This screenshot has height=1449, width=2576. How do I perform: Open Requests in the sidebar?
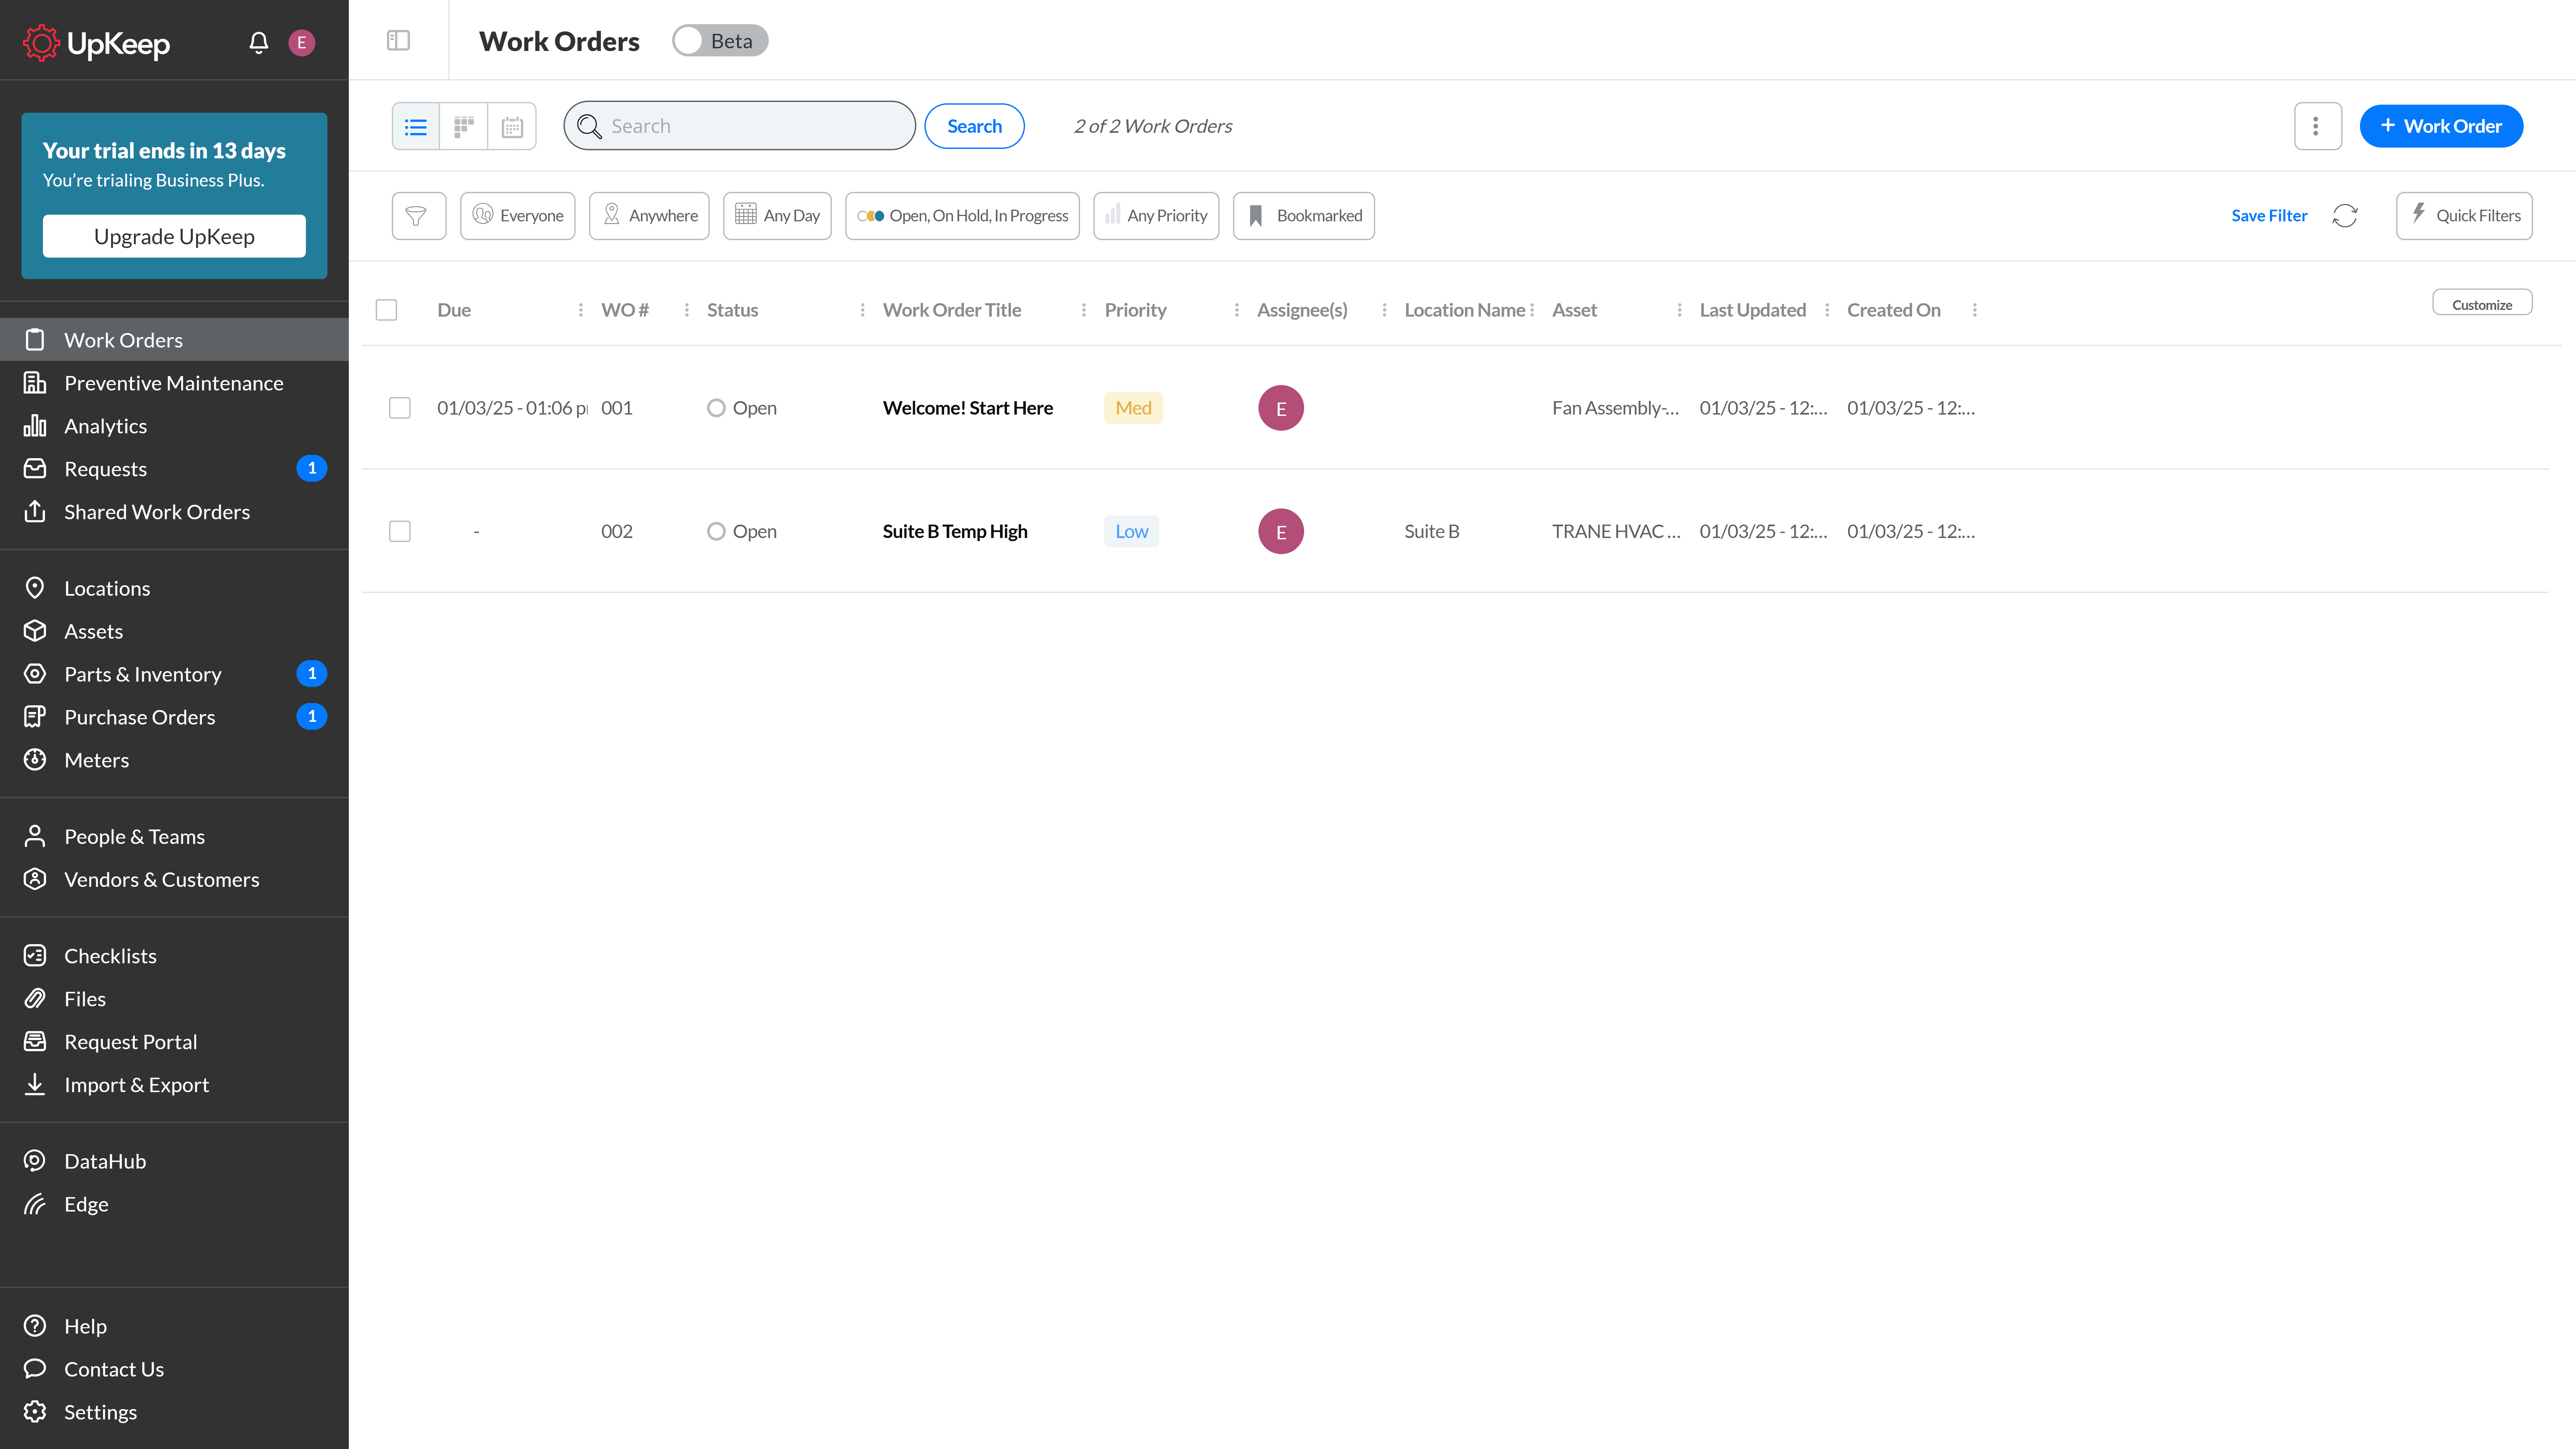(x=174, y=469)
